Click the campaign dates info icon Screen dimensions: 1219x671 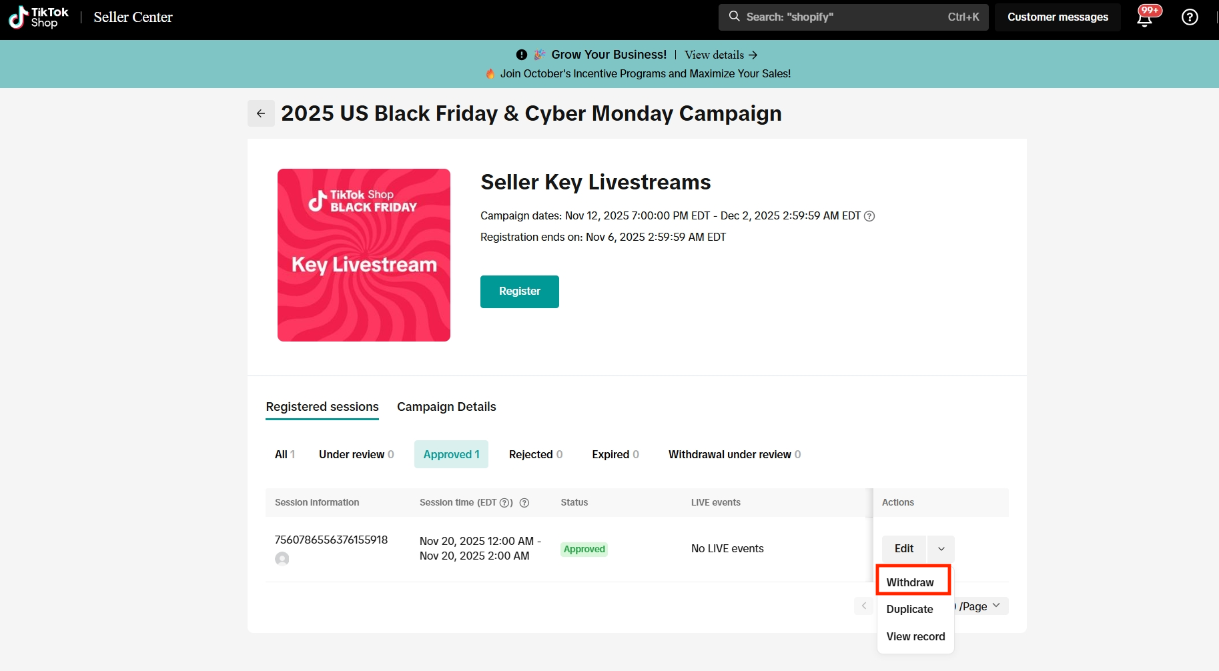869,216
